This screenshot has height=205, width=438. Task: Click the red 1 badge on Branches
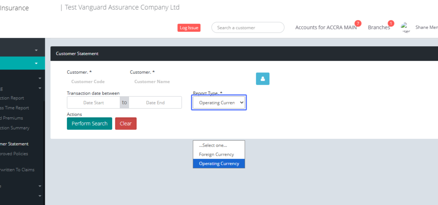tap(391, 23)
